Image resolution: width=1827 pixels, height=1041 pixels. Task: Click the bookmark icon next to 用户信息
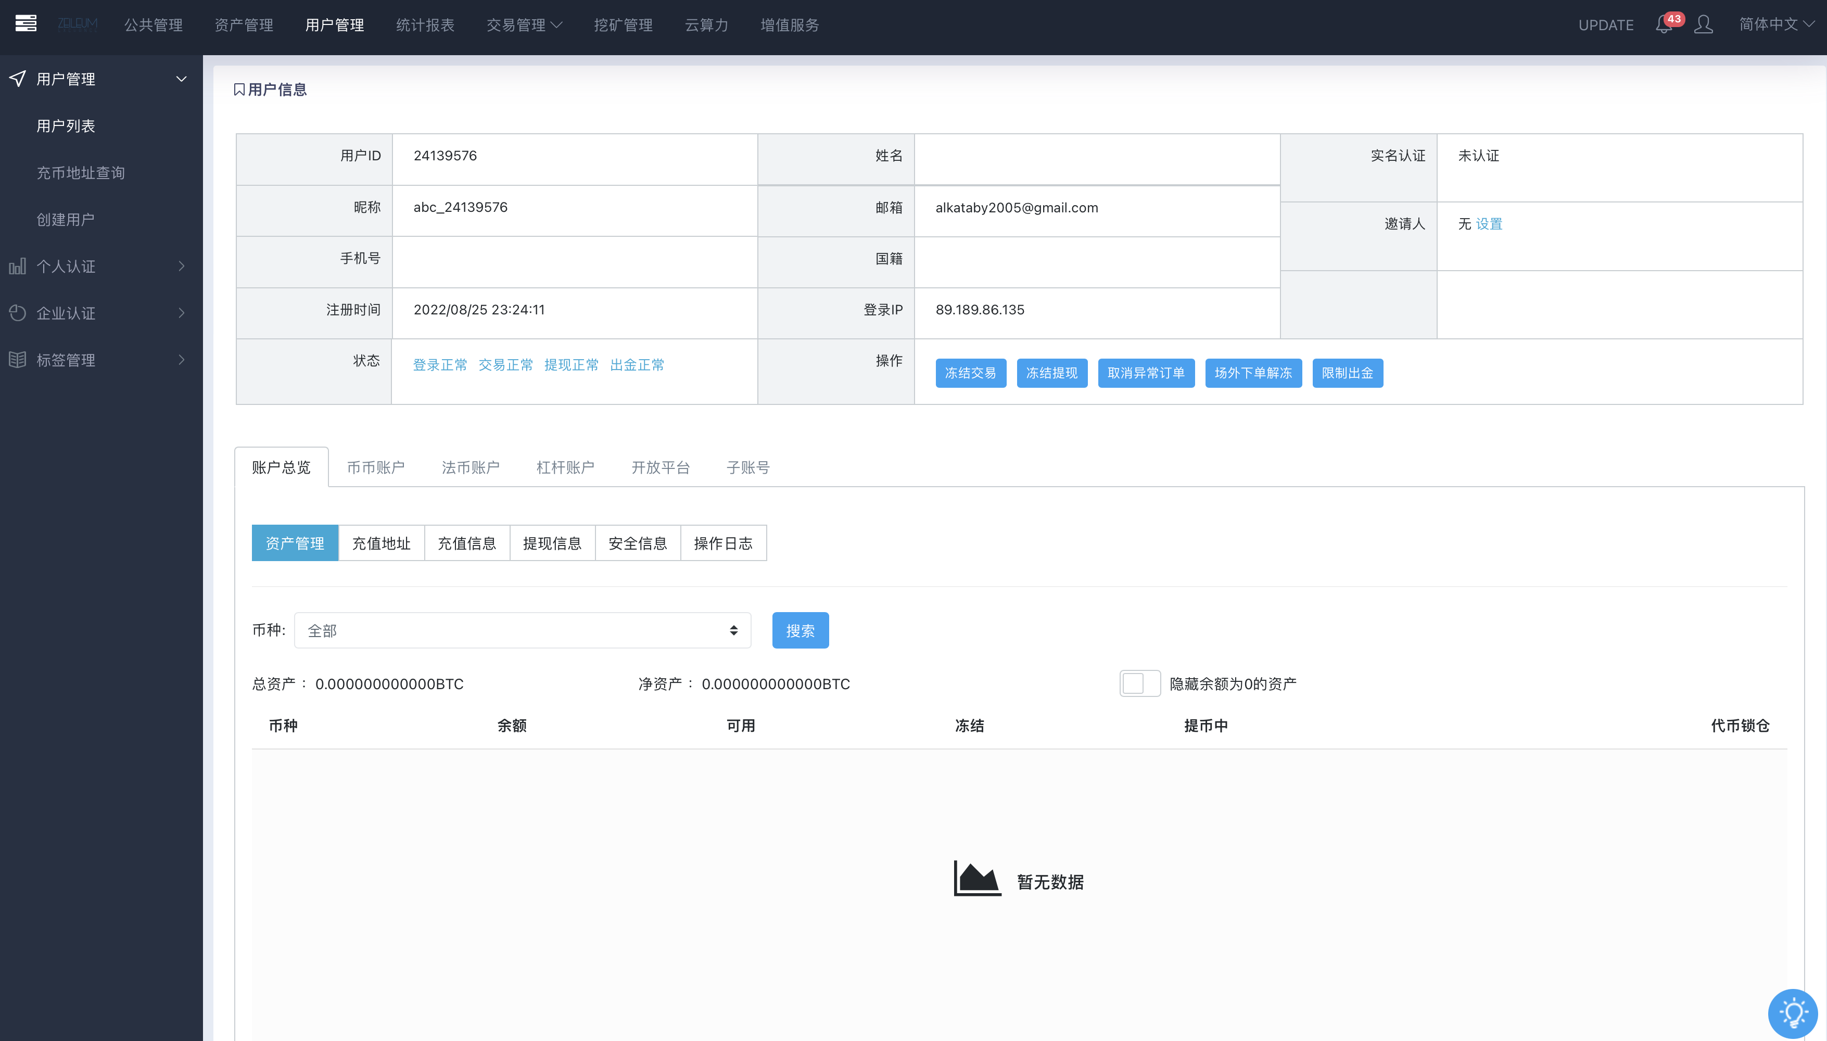[239, 90]
